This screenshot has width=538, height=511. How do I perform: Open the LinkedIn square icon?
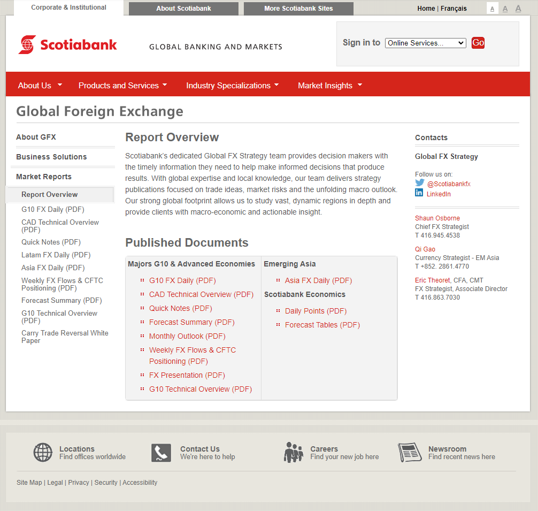point(419,193)
